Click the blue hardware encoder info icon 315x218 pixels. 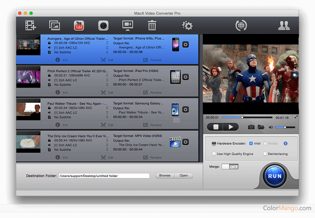[x=285, y=143]
